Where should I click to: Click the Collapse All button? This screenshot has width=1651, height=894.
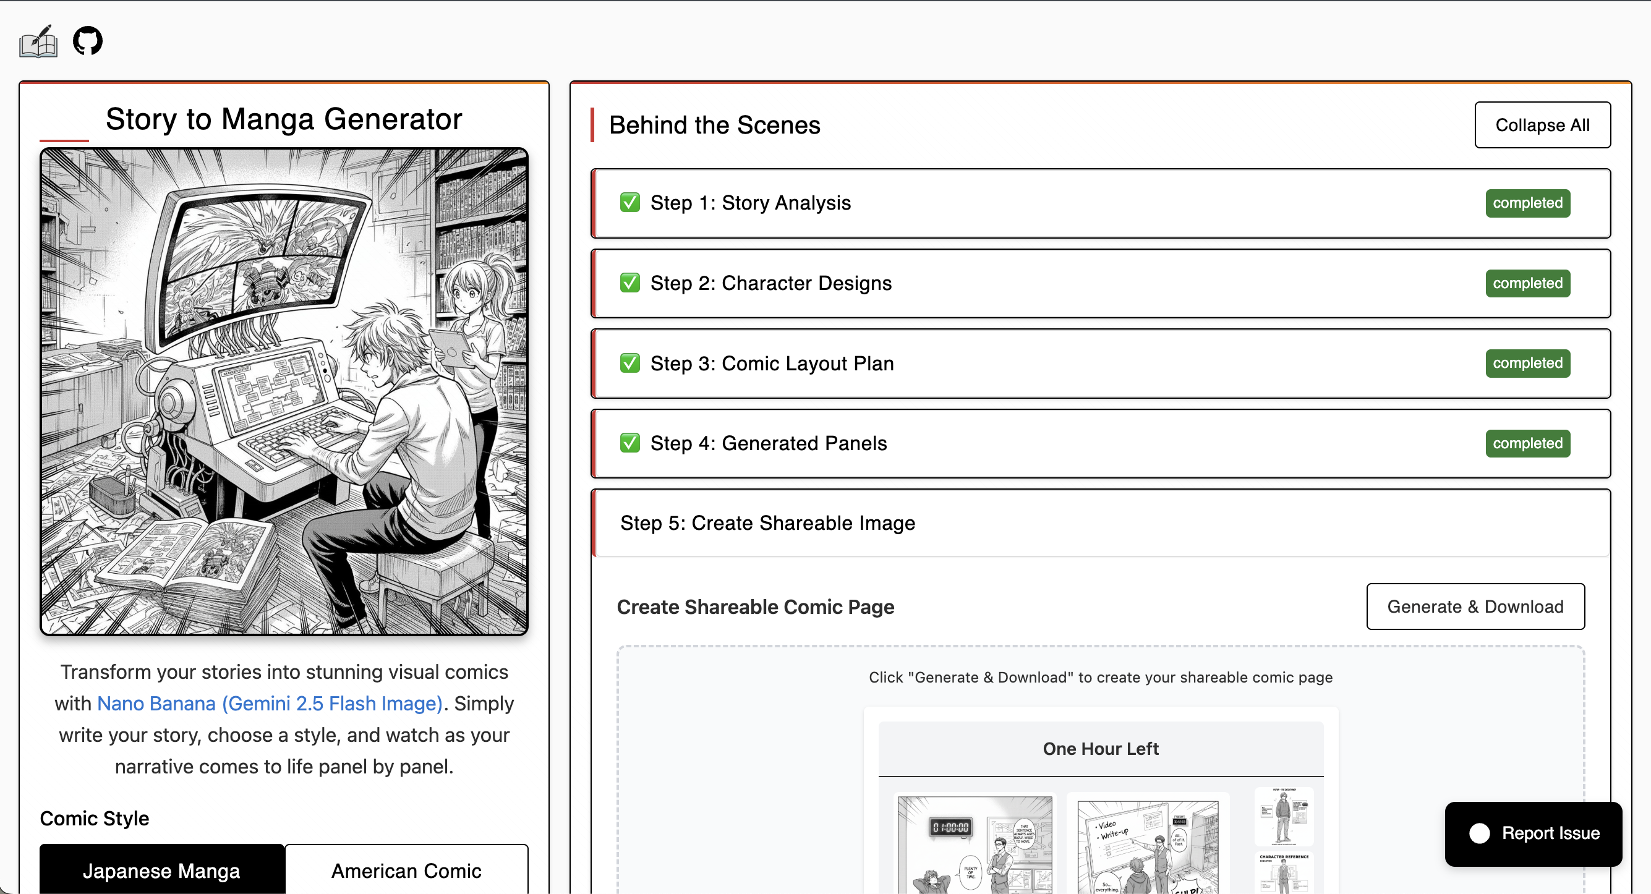[1542, 124]
